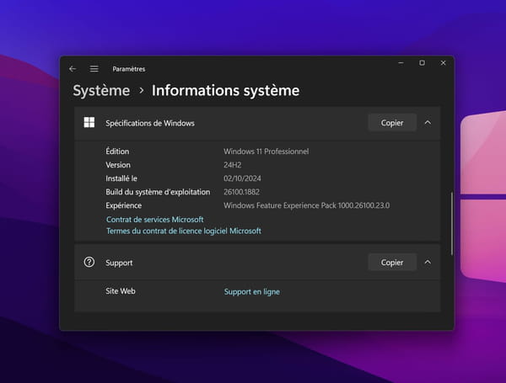This screenshot has height=383, width=506.
Task: Click the Windows logo icon in specifications
Action: tap(89, 122)
